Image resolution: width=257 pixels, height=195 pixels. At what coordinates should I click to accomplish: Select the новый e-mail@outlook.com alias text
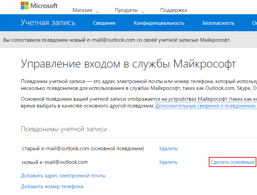click(55, 162)
